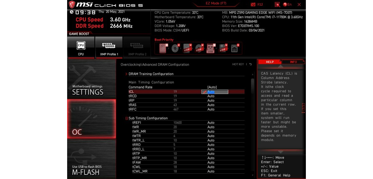Select the tRAS Auto value field
The width and height of the screenshot is (373, 179).
point(211,105)
